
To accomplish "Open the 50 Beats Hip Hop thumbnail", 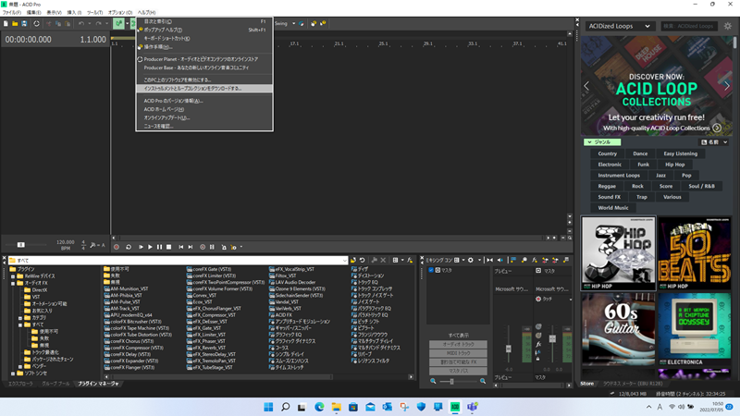I will click(x=695, y=253).
